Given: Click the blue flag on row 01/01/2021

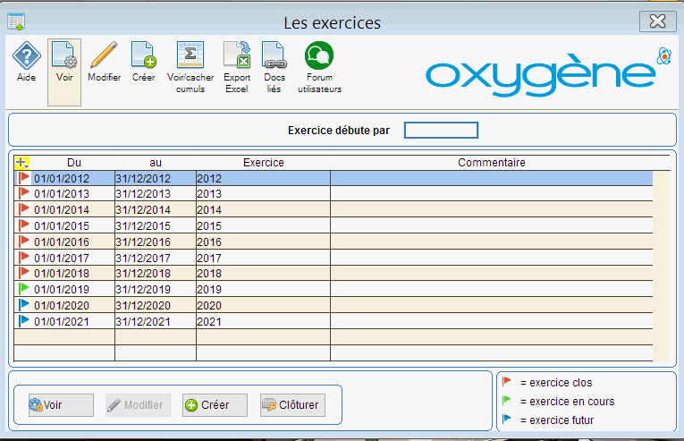Looking at the screenshot, I should pos(23,321).
